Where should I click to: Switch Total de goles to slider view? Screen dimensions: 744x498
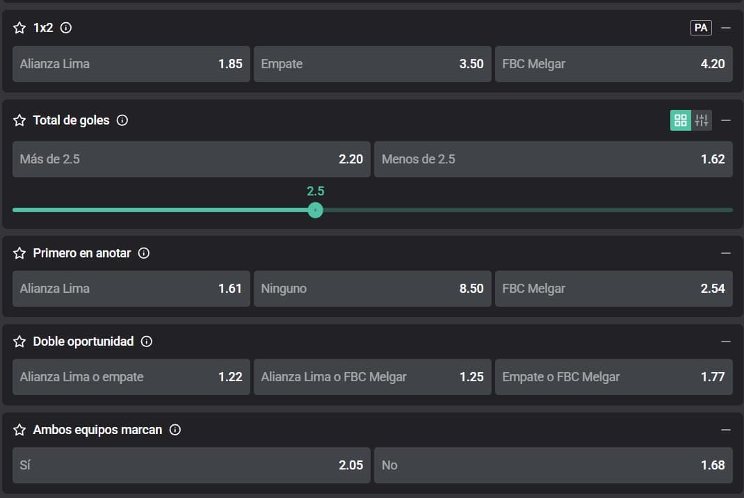click(x=702, y=120)
